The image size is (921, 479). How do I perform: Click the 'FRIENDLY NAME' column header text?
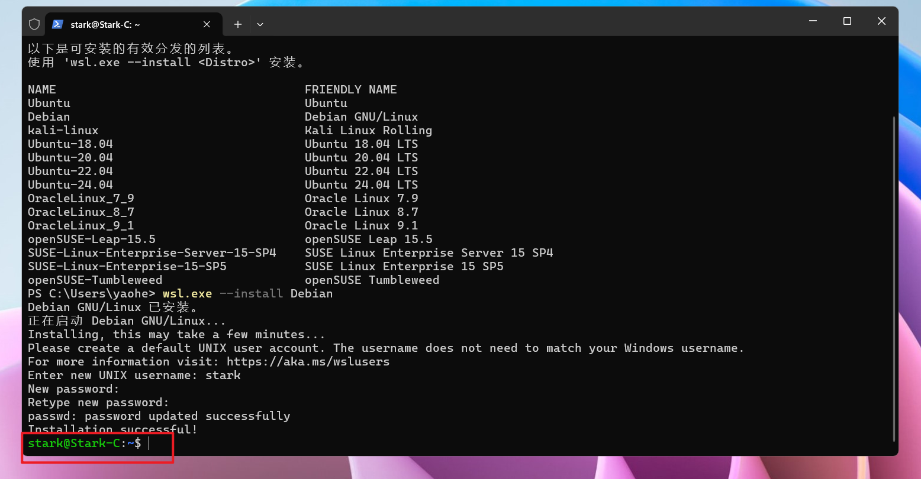coord(351,89)
